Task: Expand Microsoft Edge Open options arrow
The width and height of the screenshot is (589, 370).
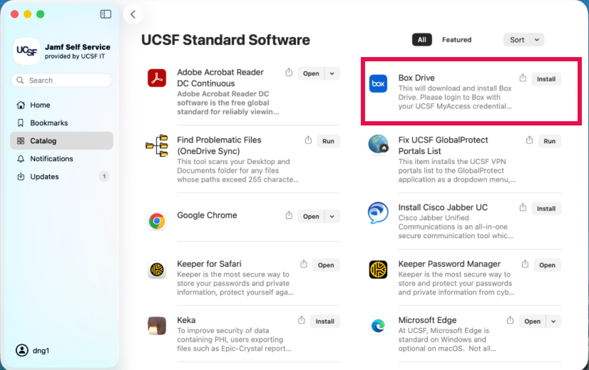Action: click(x=553, y=322)
